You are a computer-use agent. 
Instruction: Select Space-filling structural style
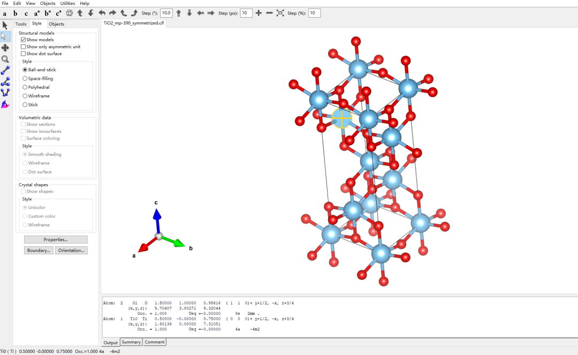tap(25, 79)
